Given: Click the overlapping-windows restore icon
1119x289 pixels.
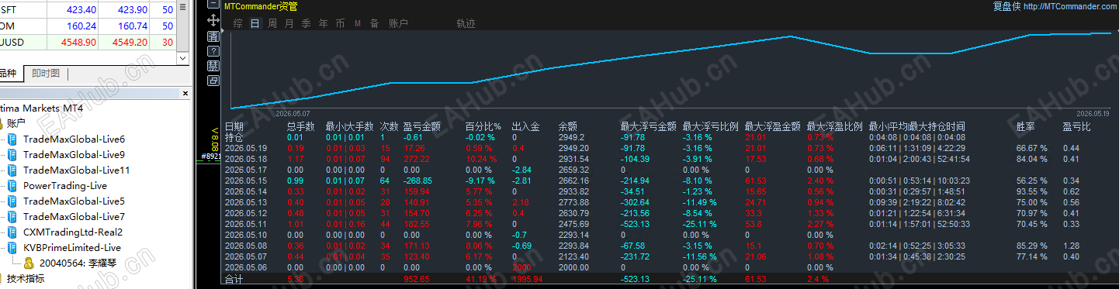Looking at the screenshot, I should 213,80.
